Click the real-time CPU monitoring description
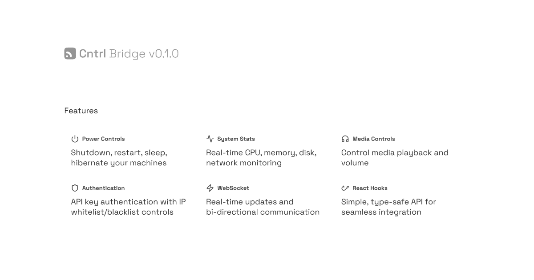534x280 pixels. 261,158
